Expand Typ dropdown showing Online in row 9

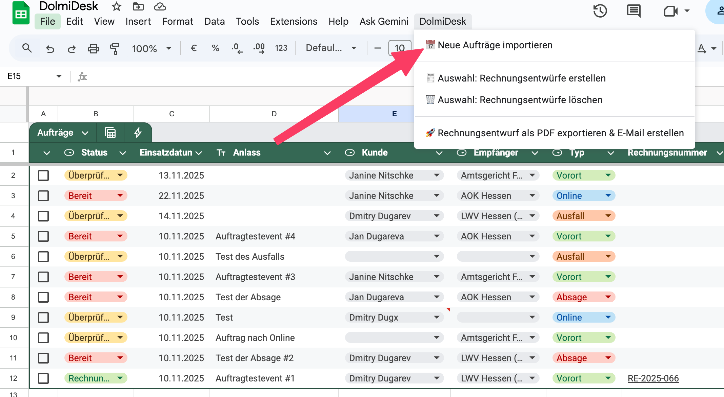pos(608,317)
